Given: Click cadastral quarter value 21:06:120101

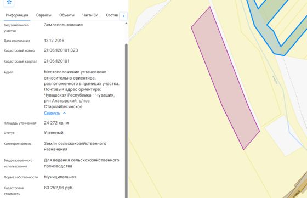Looking at the screenshot, I should (x=56, y=61).
